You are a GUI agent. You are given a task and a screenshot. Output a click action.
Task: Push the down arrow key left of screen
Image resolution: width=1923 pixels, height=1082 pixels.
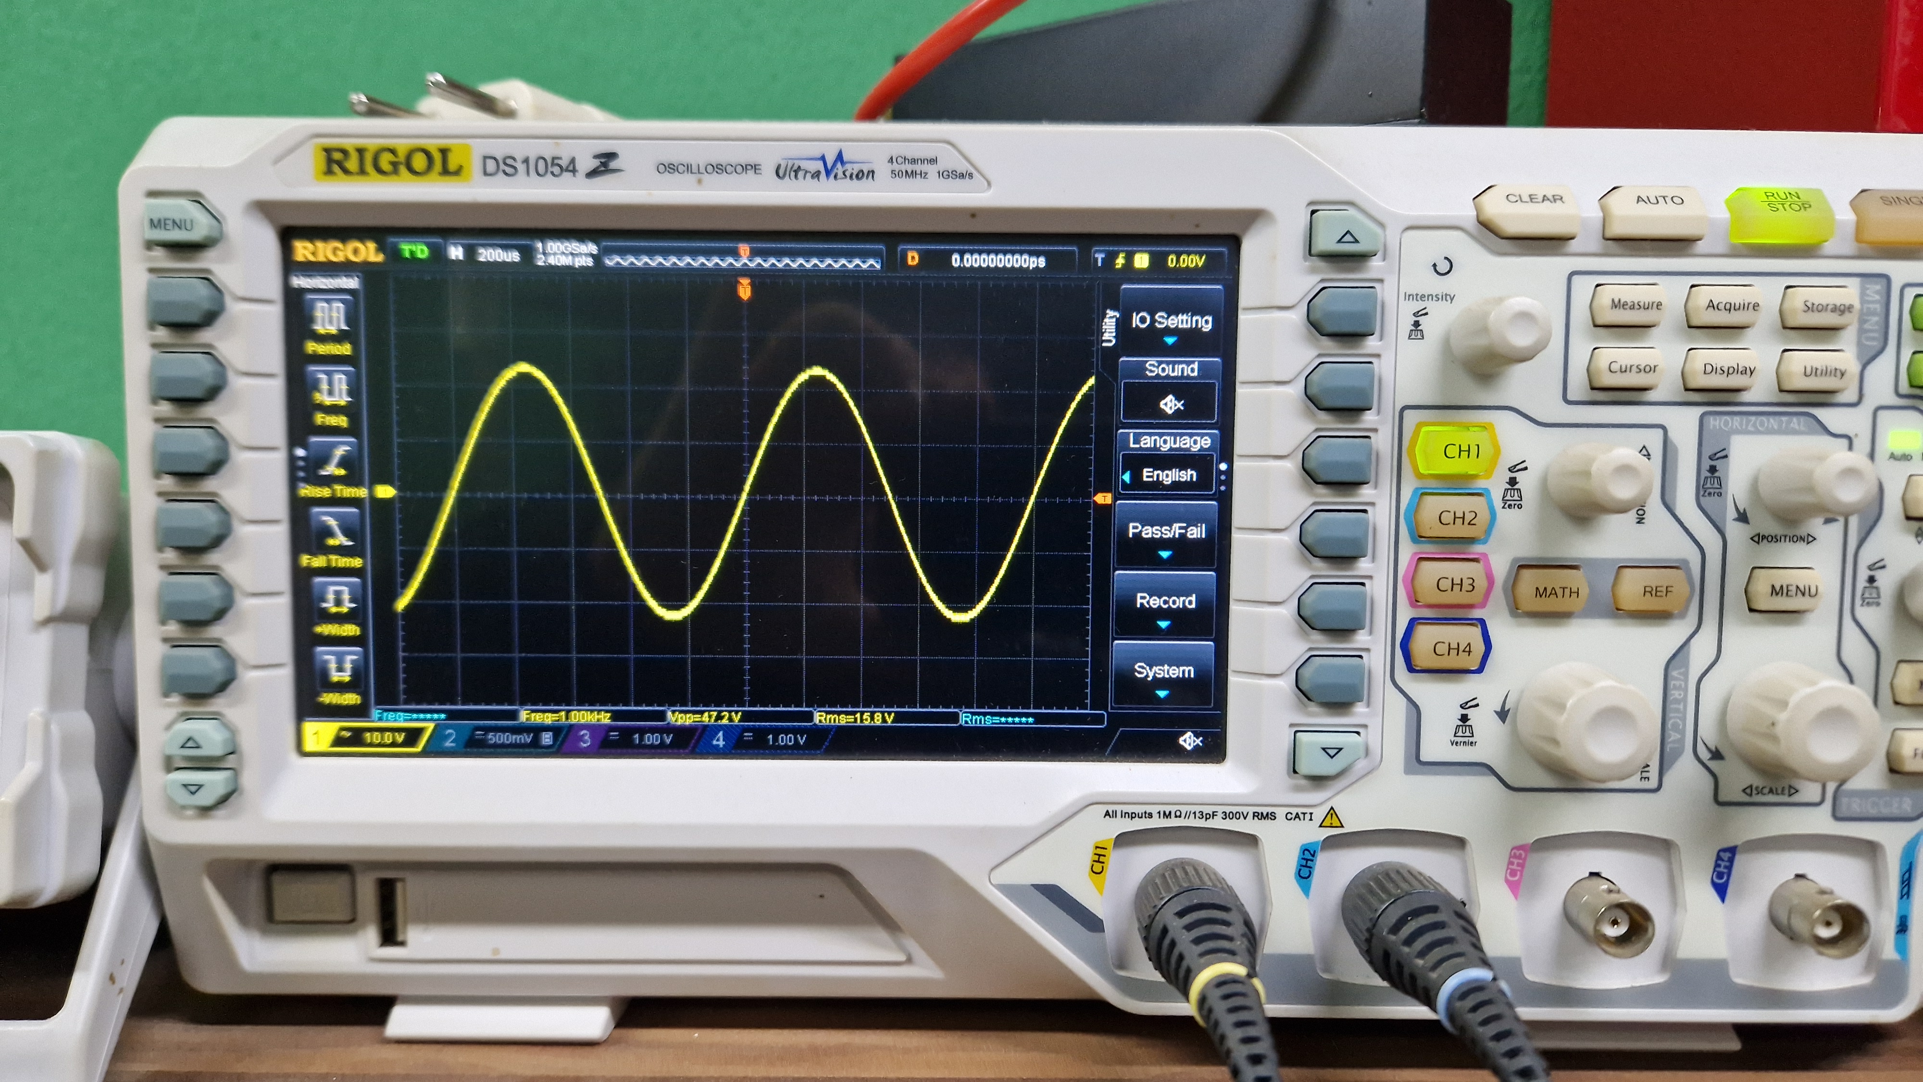(196, 789)
